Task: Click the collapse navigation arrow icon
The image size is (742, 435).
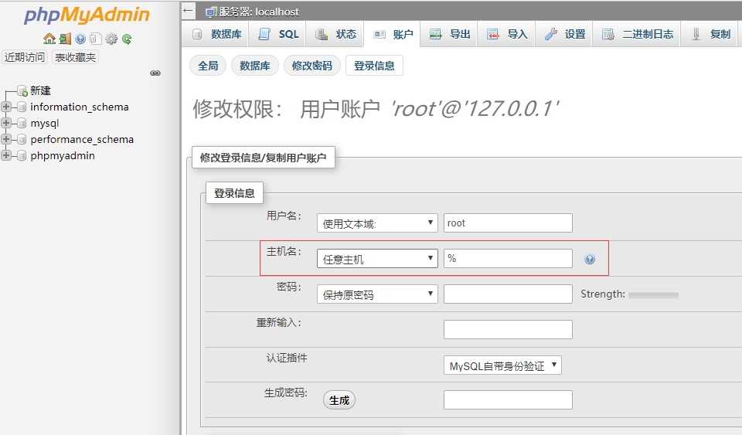Action: [x=189, y=11]
